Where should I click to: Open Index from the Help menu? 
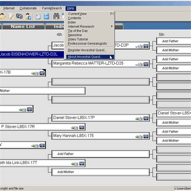click(90, 22)
